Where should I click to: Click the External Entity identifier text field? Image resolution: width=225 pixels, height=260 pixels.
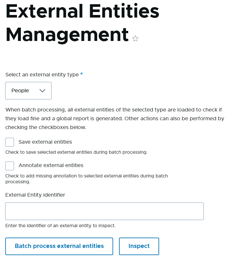pos(104,211)
